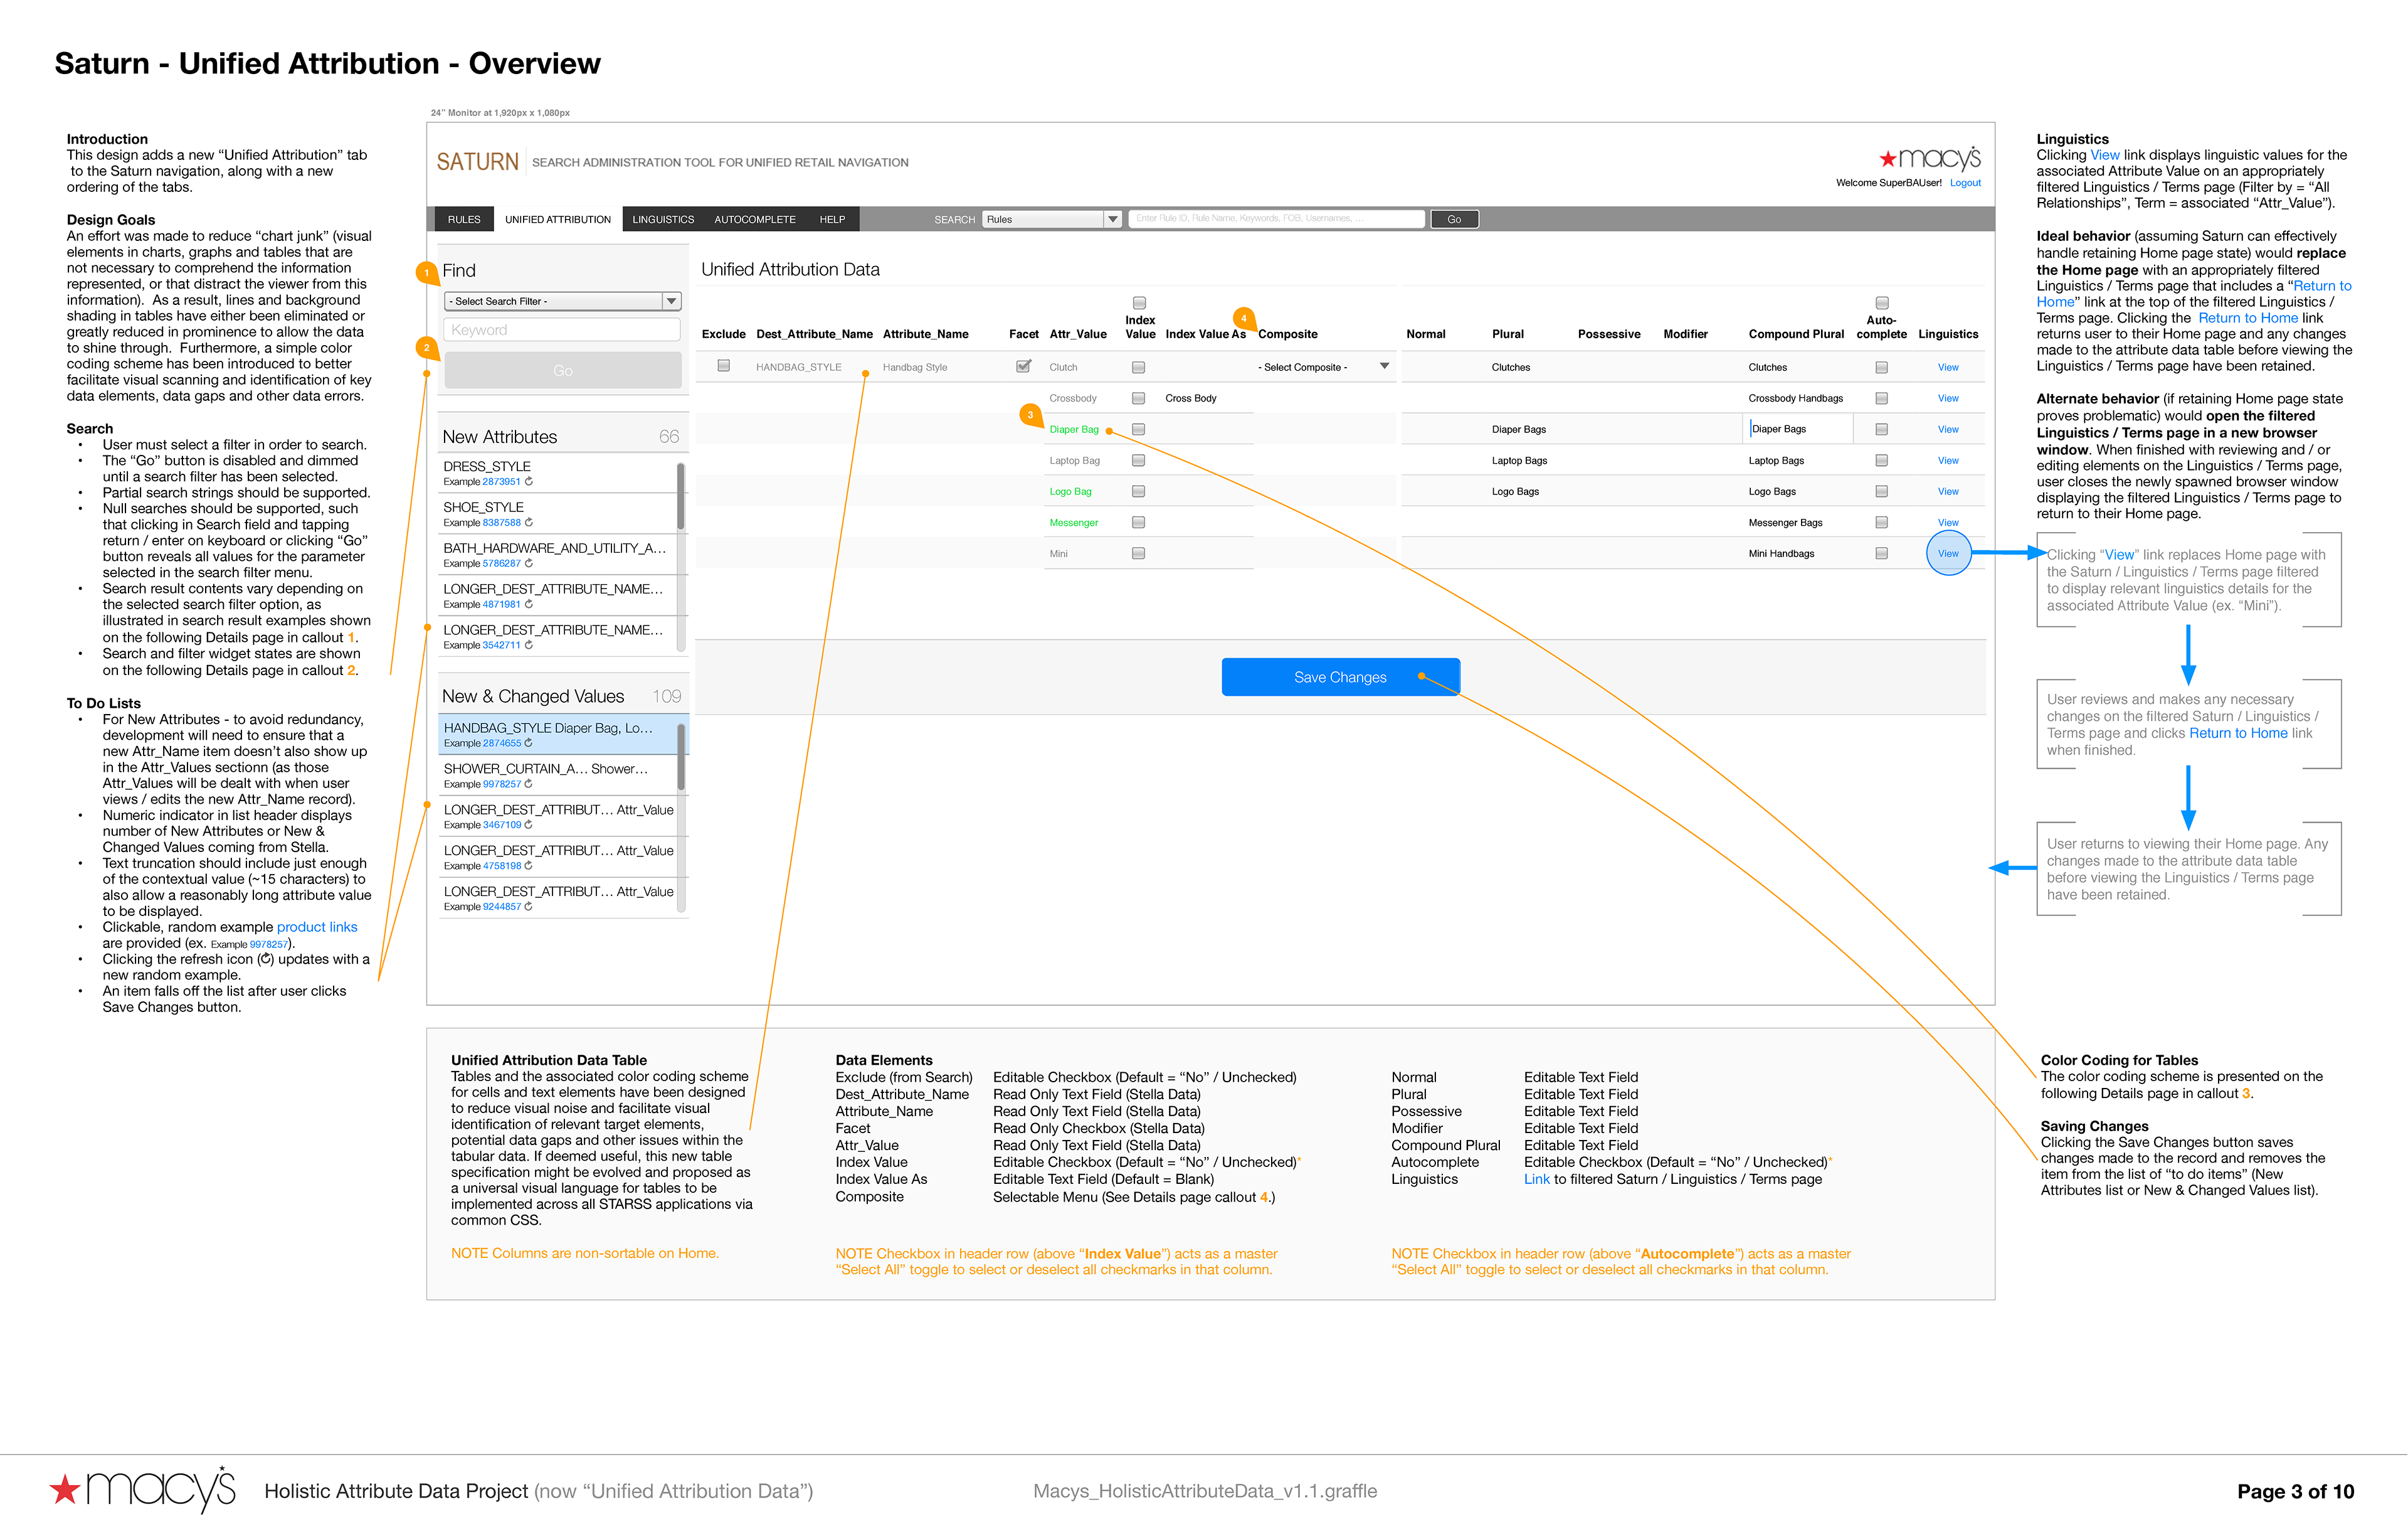The image size is (2408, 1524).
Task: Refresh example for SHOWER_CURTAIN value item
Action: 529,784
